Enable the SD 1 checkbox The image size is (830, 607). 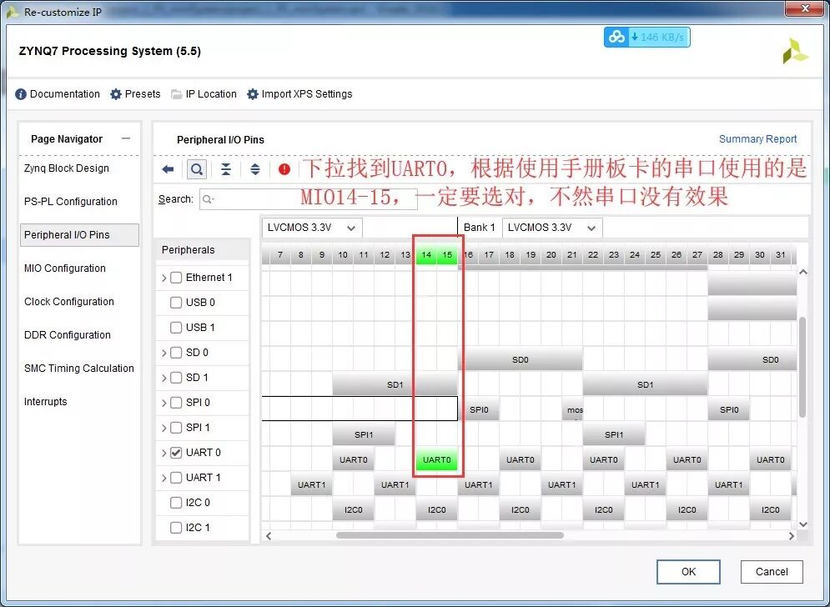[x=176, y=378]
